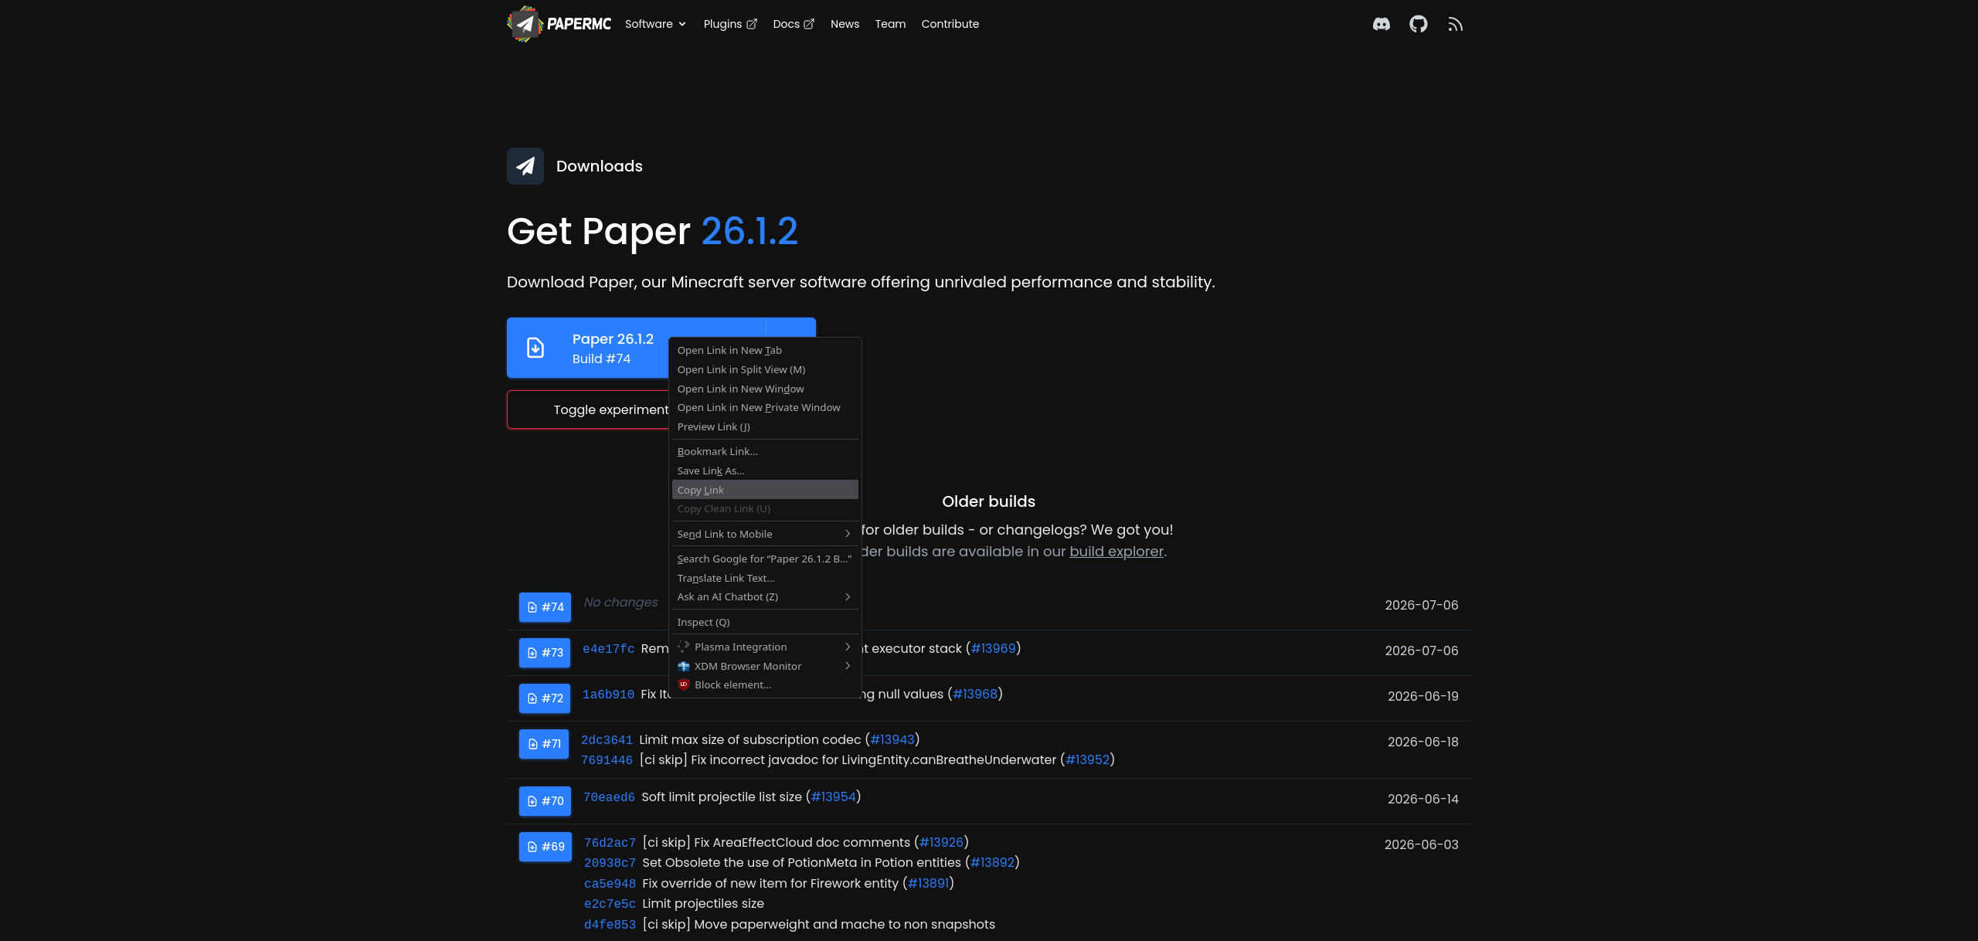Open the GitHub icon in header
The height and width of the screenshot is (941, 1978).
(x=1418, y=24)
